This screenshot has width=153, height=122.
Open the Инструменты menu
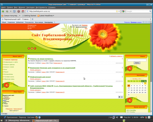click(x=41, y=7)
